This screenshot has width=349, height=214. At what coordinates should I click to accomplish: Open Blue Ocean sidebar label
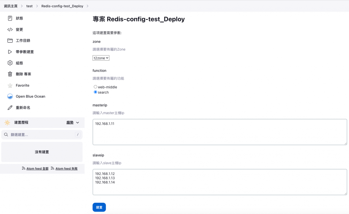coord(30,96)
